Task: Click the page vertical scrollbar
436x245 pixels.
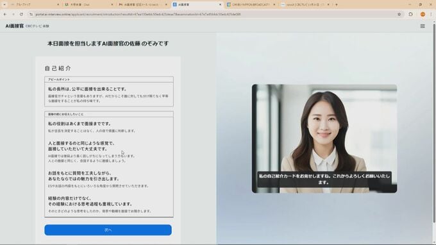Action: click(434, 122)
